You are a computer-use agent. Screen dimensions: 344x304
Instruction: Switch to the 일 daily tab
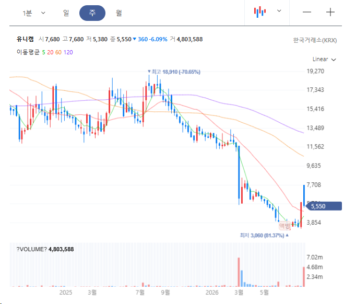point(66,13)
